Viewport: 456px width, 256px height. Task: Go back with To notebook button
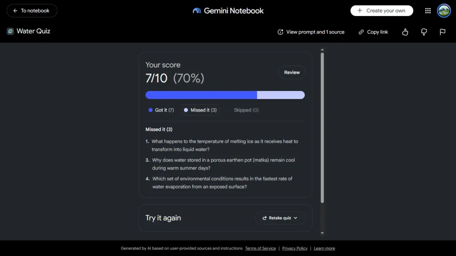click(x=32, y=11)
